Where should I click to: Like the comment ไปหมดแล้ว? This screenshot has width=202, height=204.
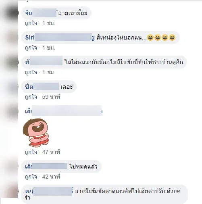(31, 177)
